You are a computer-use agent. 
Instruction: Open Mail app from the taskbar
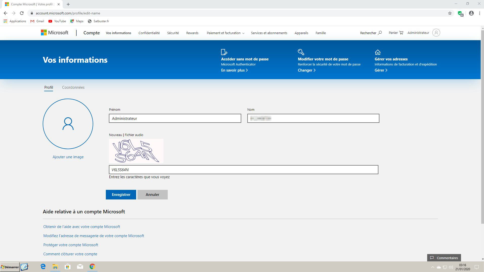80,267
